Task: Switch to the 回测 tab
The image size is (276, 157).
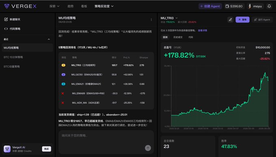Action: pyautogui.click(x=165, y=37)
